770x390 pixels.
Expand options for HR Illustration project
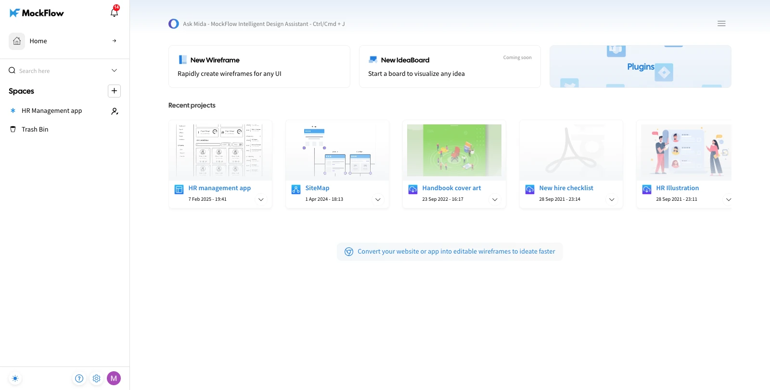point(729,199)
